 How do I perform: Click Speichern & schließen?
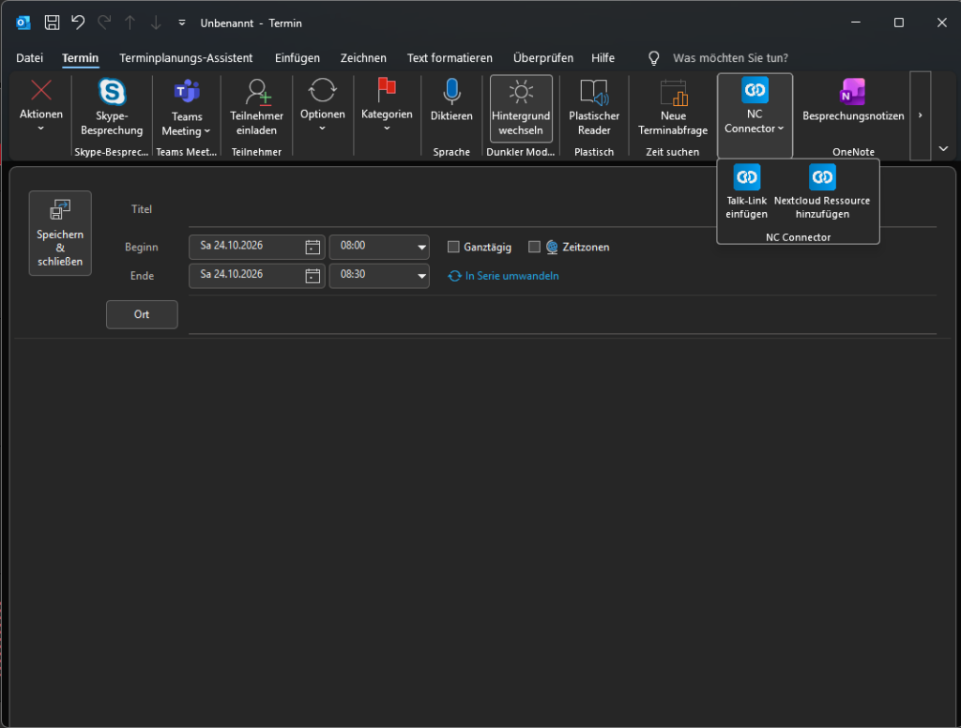(x=60, y=233)
